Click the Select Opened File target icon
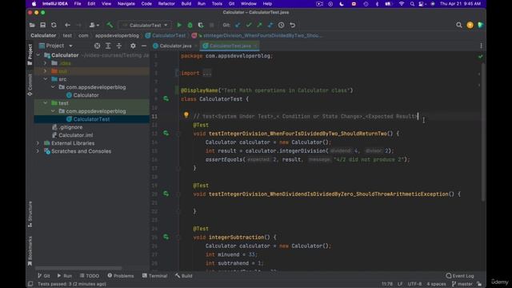Screen dimensions: 512x288 [x=97, y=46]
